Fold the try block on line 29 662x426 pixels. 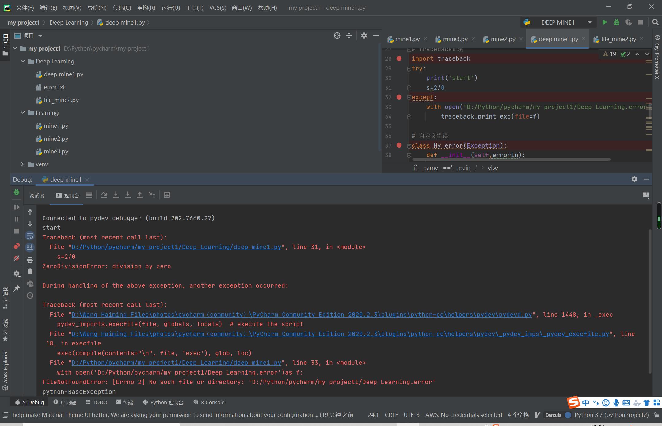(x=409, y=69)
